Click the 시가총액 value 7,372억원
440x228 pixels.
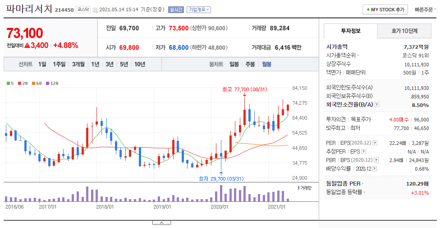point(417,47)
